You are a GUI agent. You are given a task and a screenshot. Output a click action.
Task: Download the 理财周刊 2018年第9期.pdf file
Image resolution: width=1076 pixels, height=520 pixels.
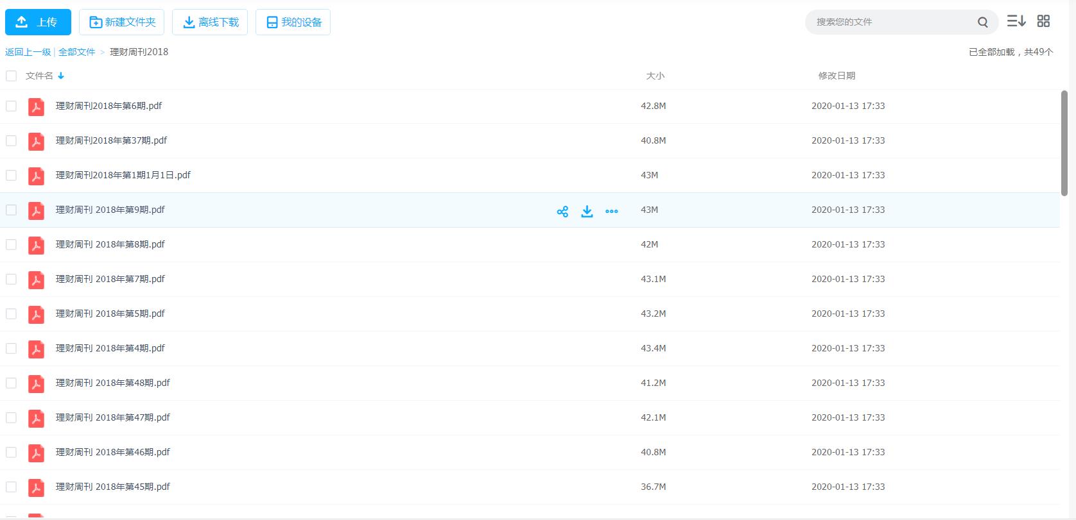point(587,212)
